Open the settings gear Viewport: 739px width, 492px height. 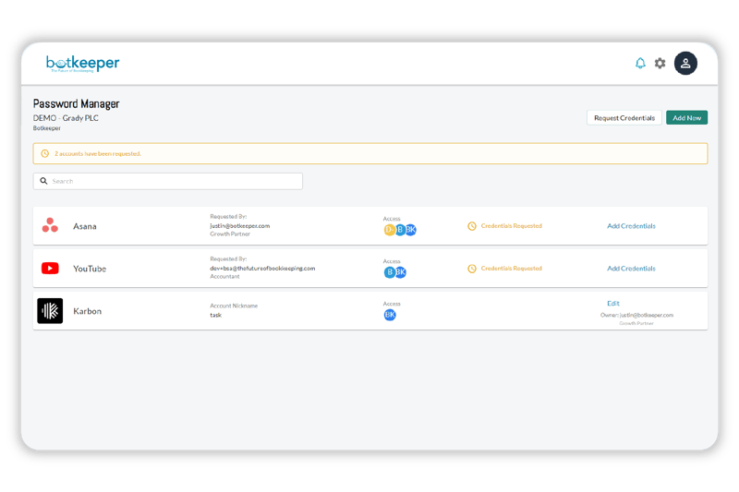coord(660,63)
